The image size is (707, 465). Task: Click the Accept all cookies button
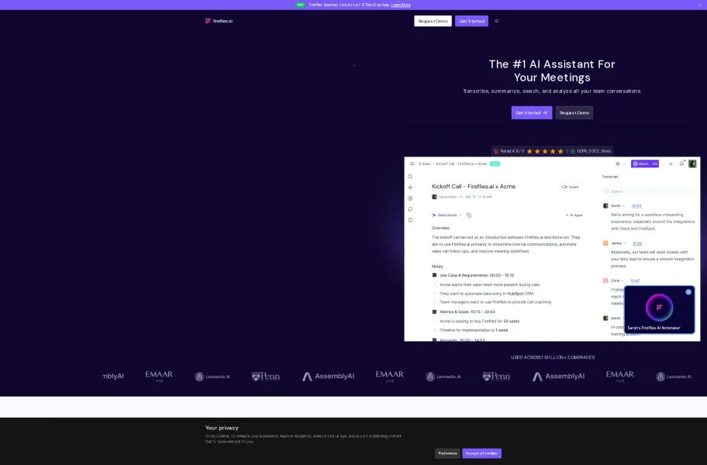[x=481, y=453]
